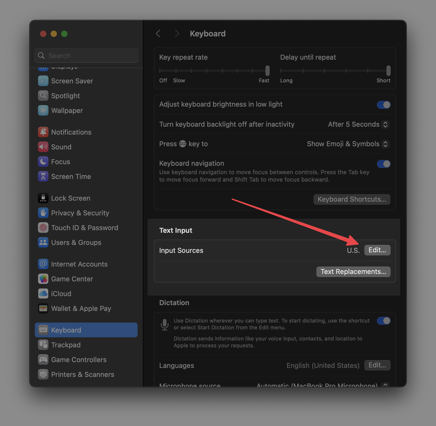Select the Focus moon icon
The height and width of the screenshot is (426, 436).
click(43, 162)
